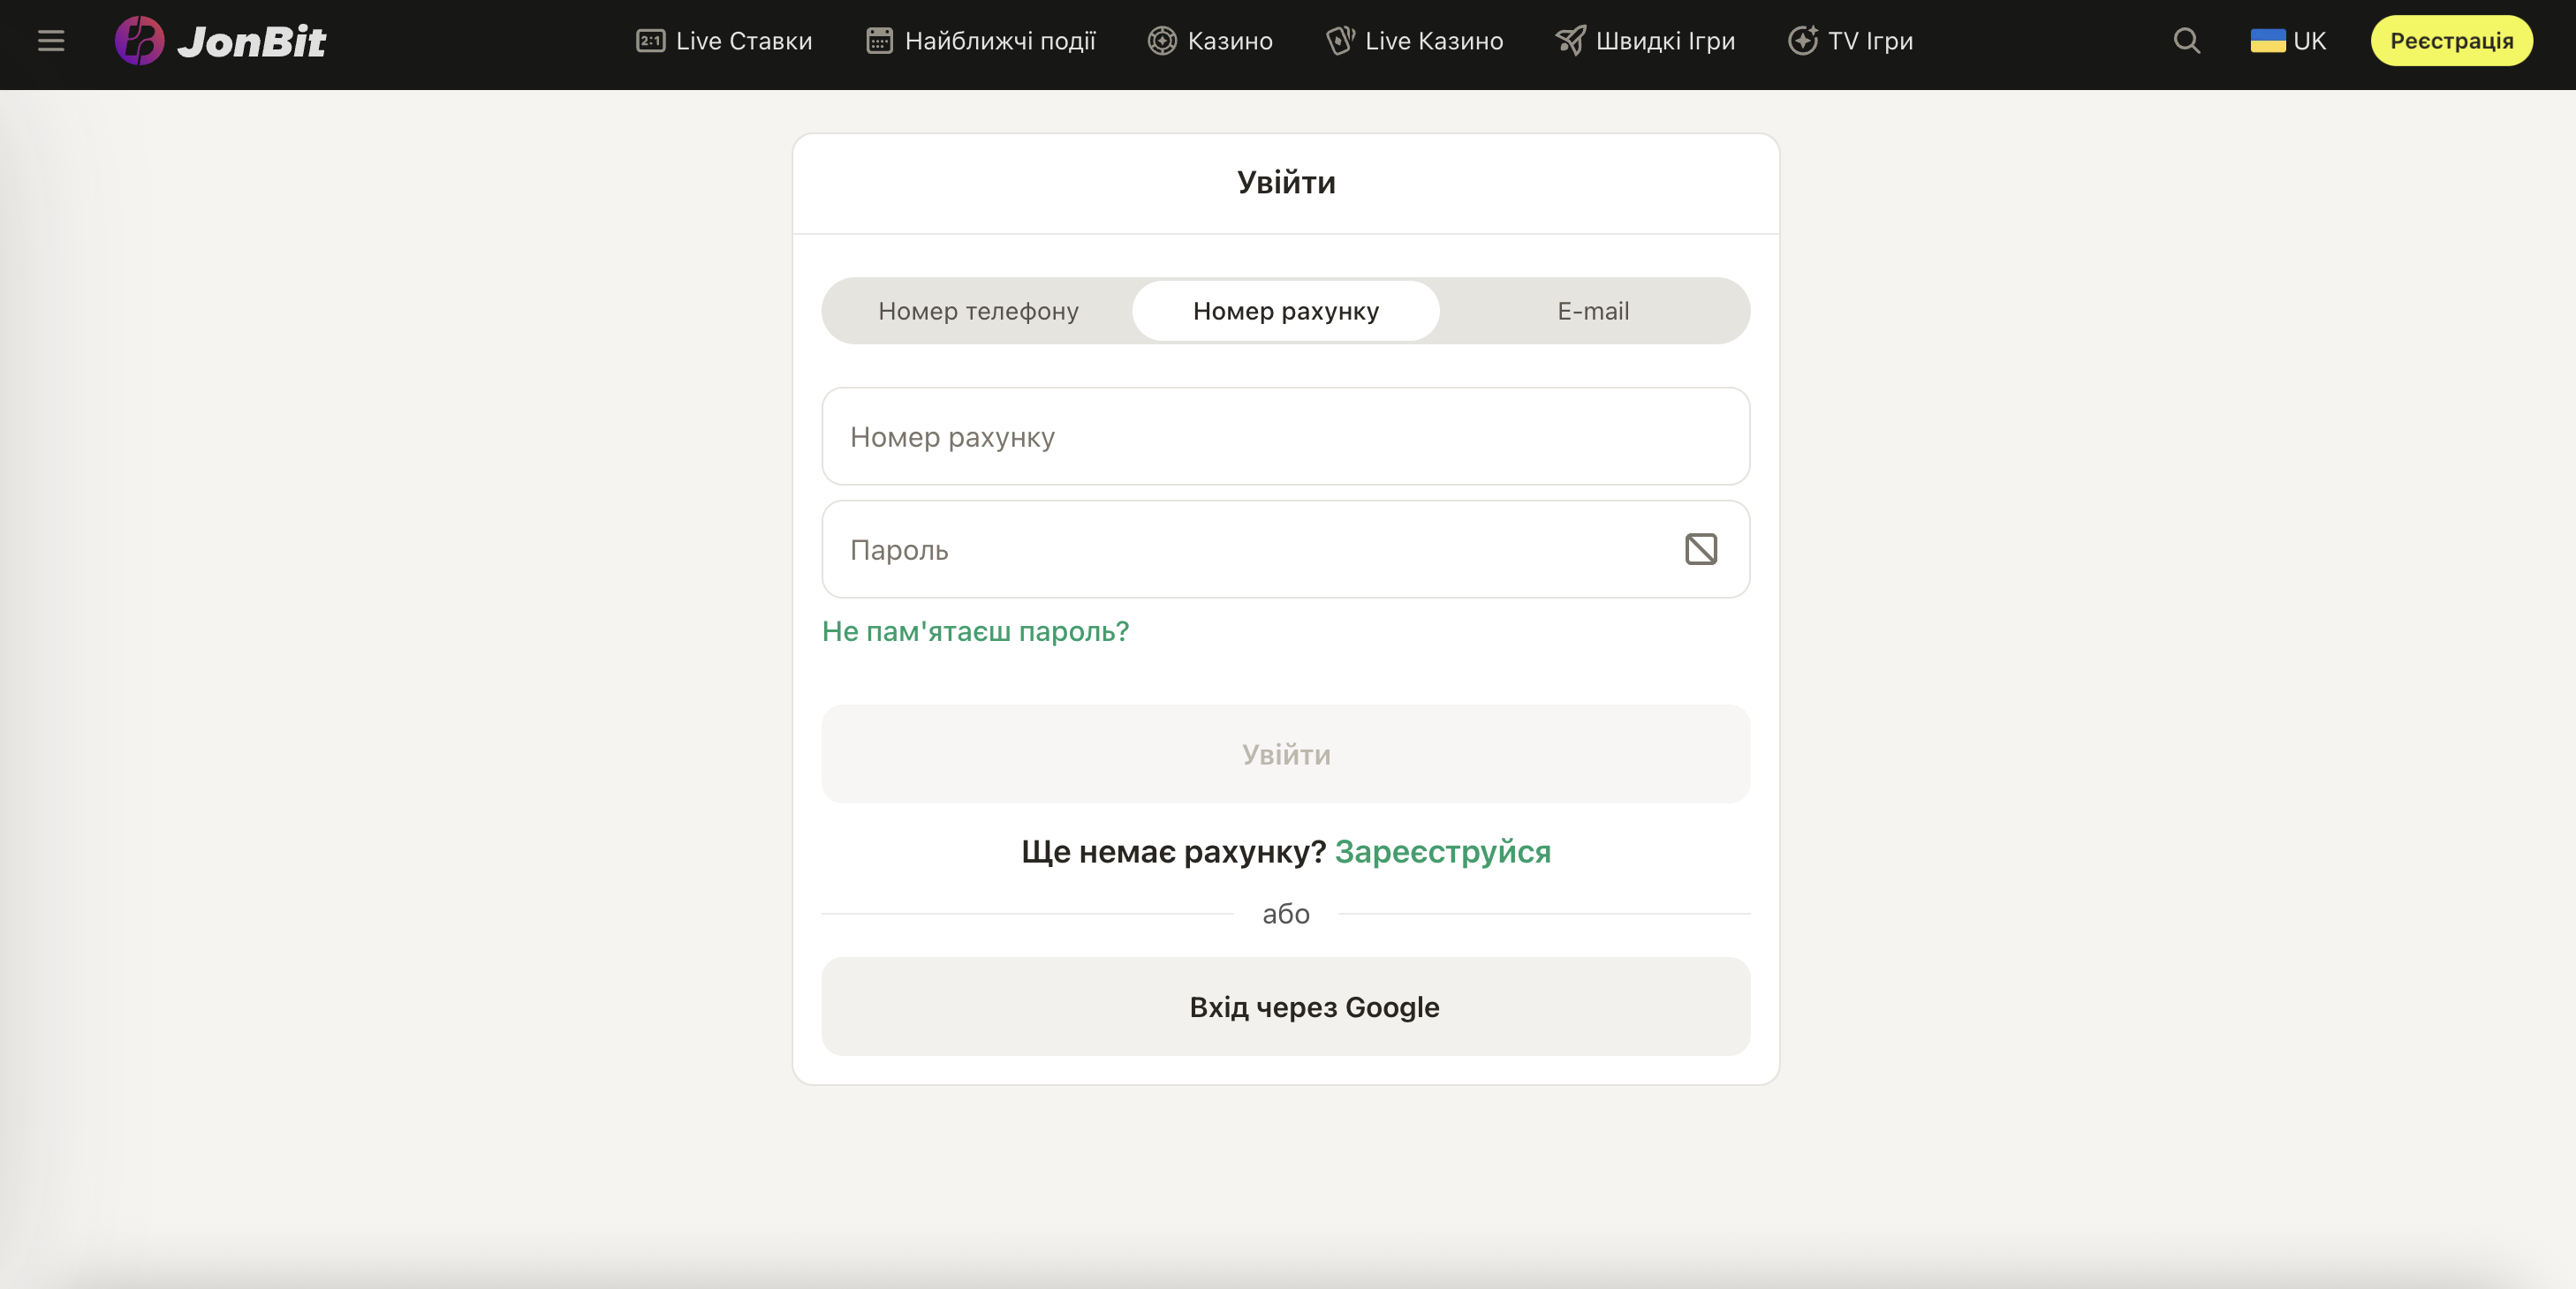2576x1289 pixels.
Task: Click the Зареєструйся link
Action: [1442, 851]
